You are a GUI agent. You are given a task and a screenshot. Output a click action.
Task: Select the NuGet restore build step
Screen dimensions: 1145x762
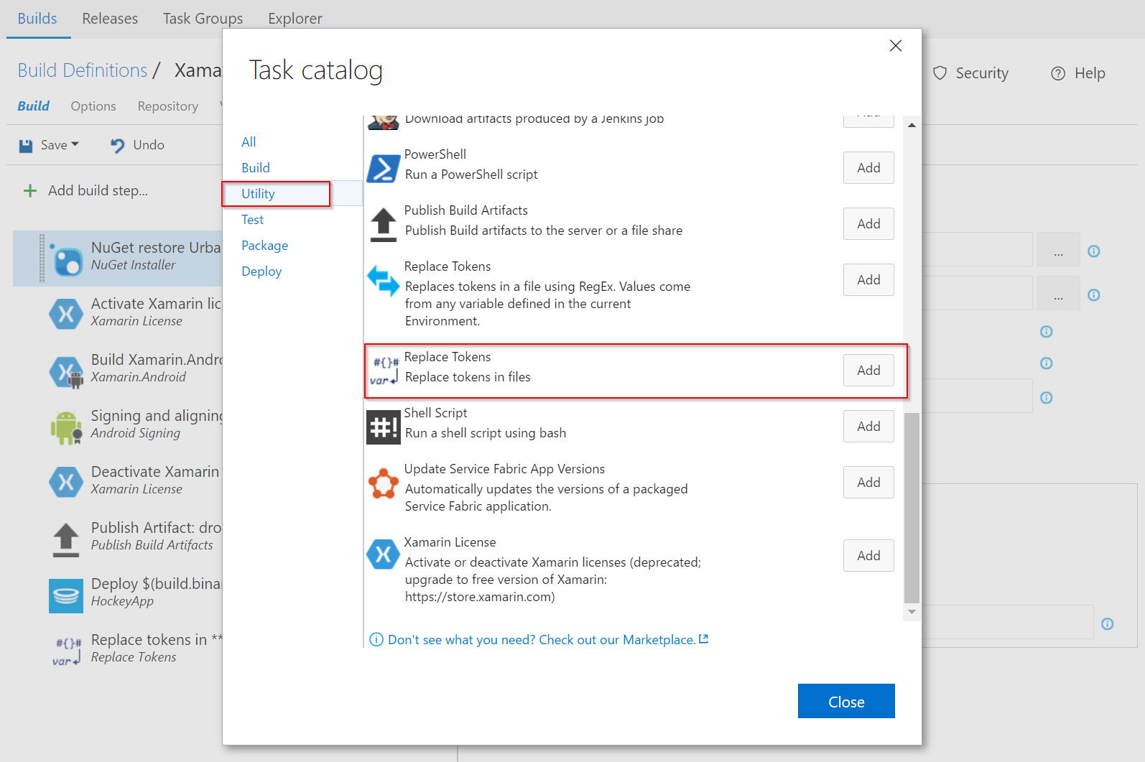coord(119,258)
